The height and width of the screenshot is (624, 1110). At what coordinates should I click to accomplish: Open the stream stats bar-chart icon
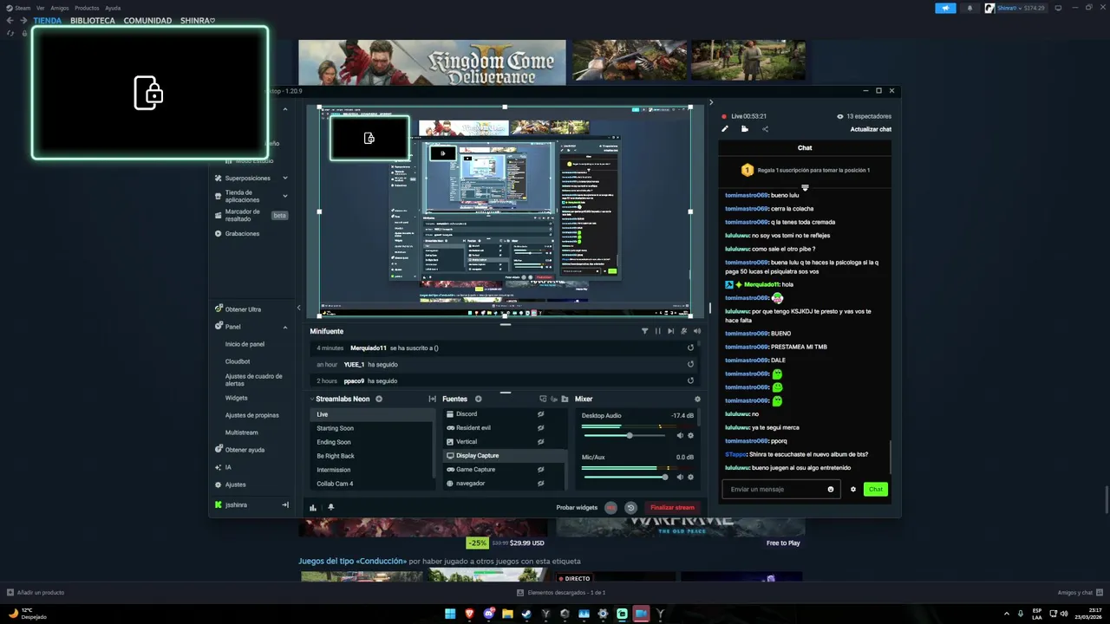coord(313,508)
